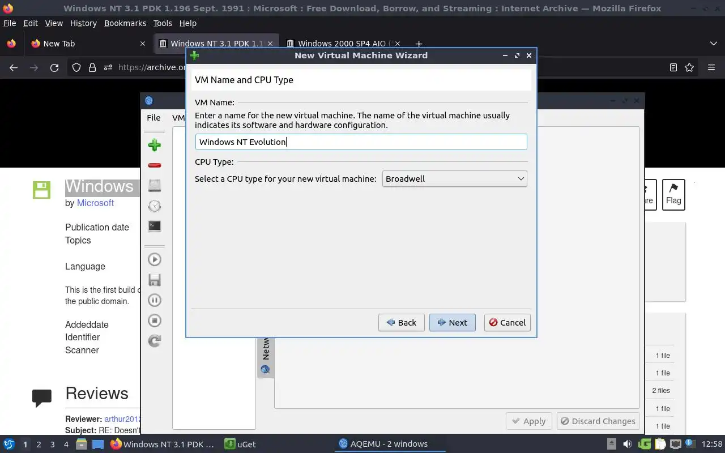Image resolution: width=725 pixels, height=453 pixels.
Task: Focus the VM Name text field
Action: point(361,142)
